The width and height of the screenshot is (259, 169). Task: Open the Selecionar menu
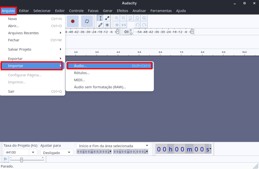(42, 11)
